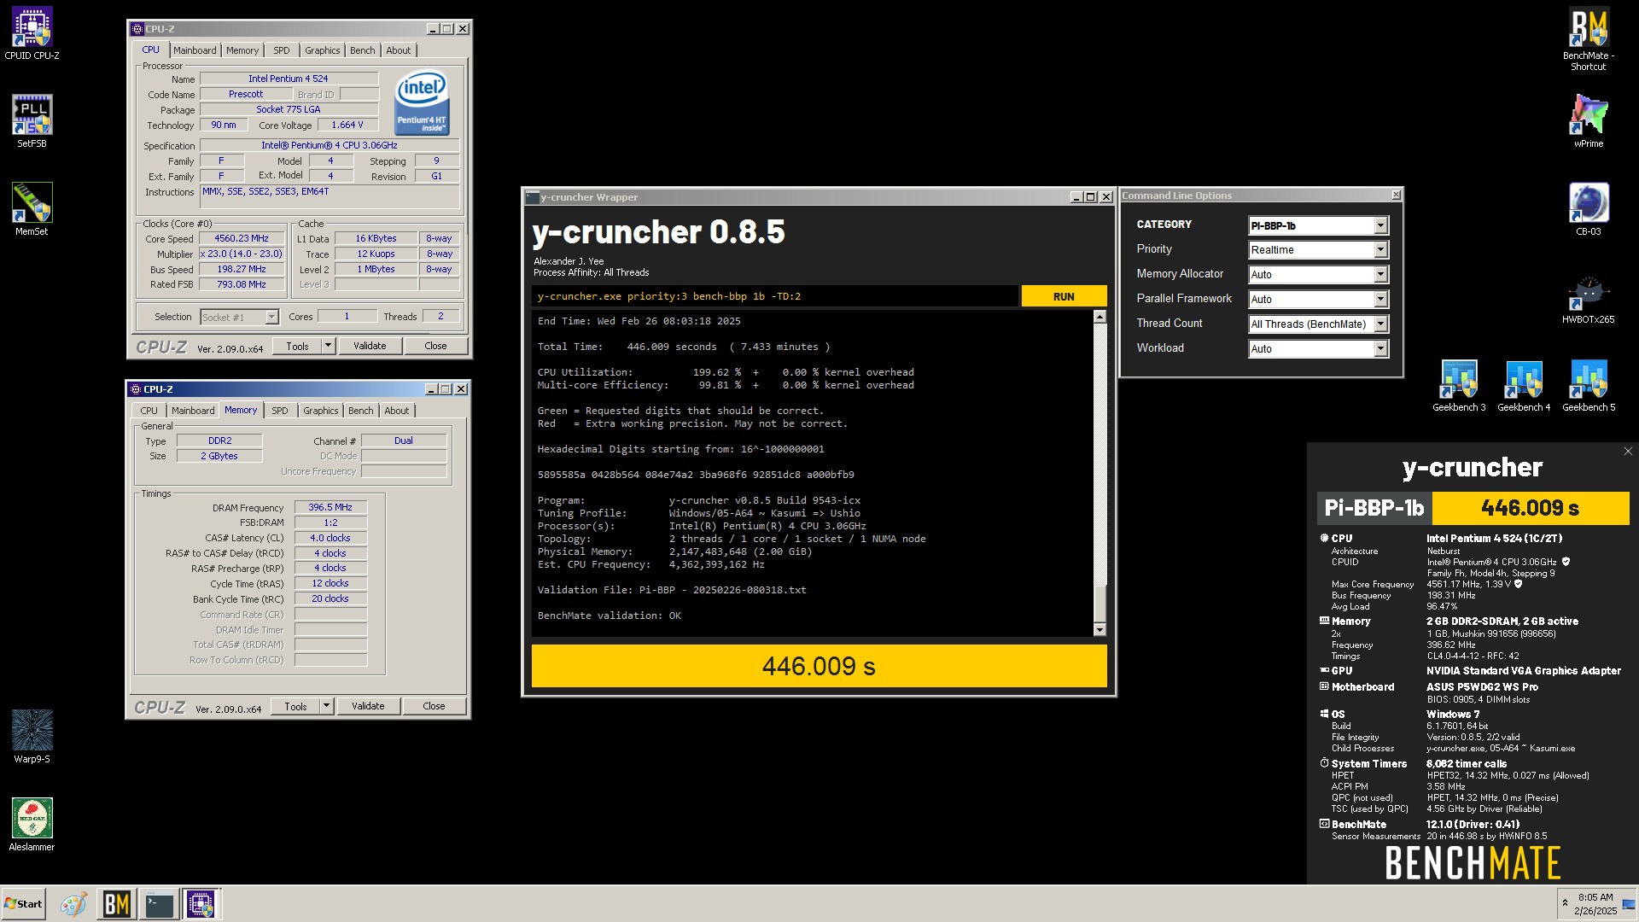Close the Command Line Options panel
1639x922 pixels.
[1396, 195]
